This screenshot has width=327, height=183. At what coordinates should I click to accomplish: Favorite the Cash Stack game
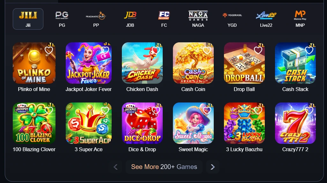(x=309, y=50)
